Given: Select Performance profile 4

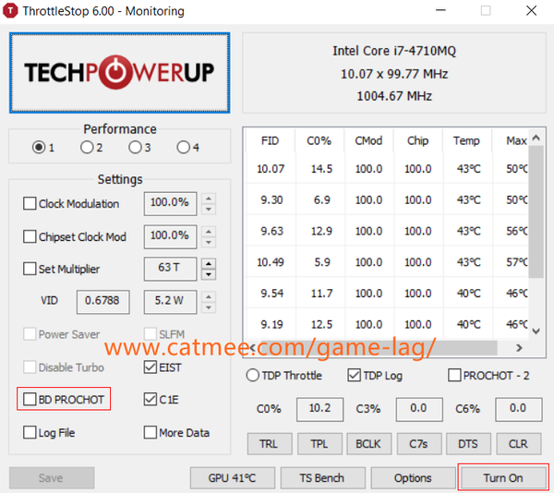Looking at the screenshot, I should tap(184, 147).
